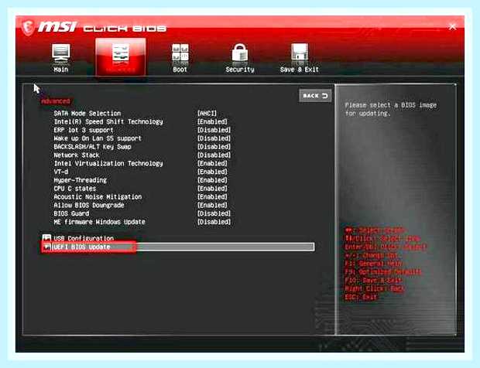The height and width of the screenshot is (368, 480).
Task: Open the Boot tab icon
Action: [x=180, y=54]
